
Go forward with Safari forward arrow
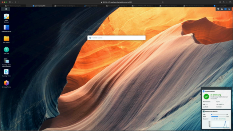(19, 2)
